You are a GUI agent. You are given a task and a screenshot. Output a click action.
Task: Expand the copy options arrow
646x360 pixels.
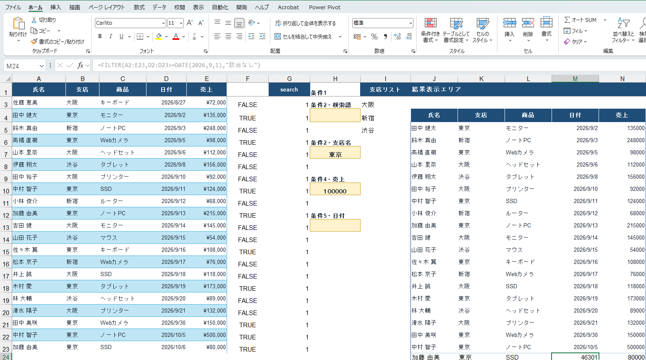pyautogui.click(x=59, y=31)
